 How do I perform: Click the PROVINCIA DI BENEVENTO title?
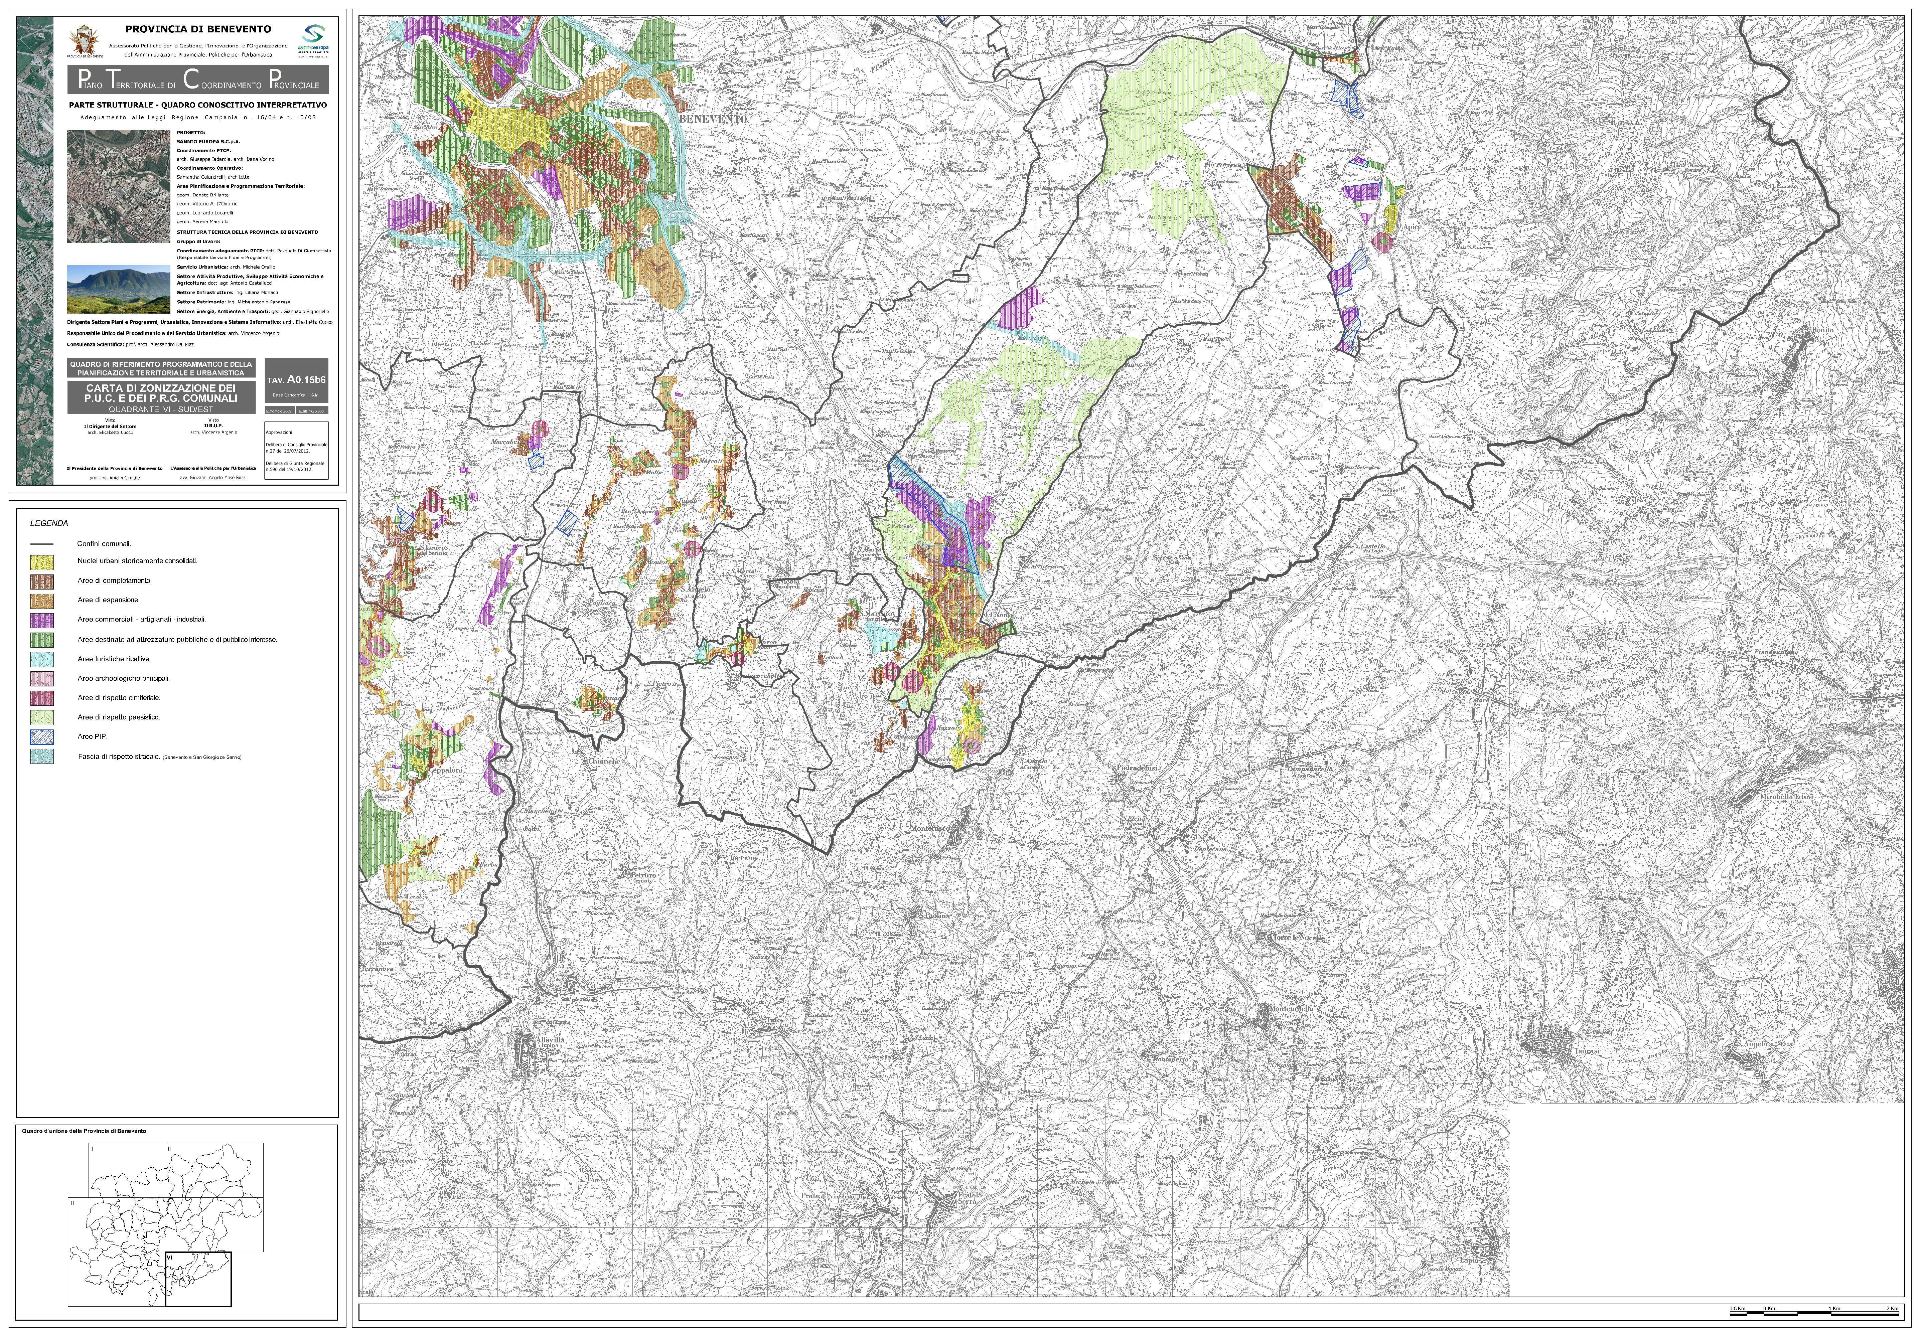click(x=198, y=29)
